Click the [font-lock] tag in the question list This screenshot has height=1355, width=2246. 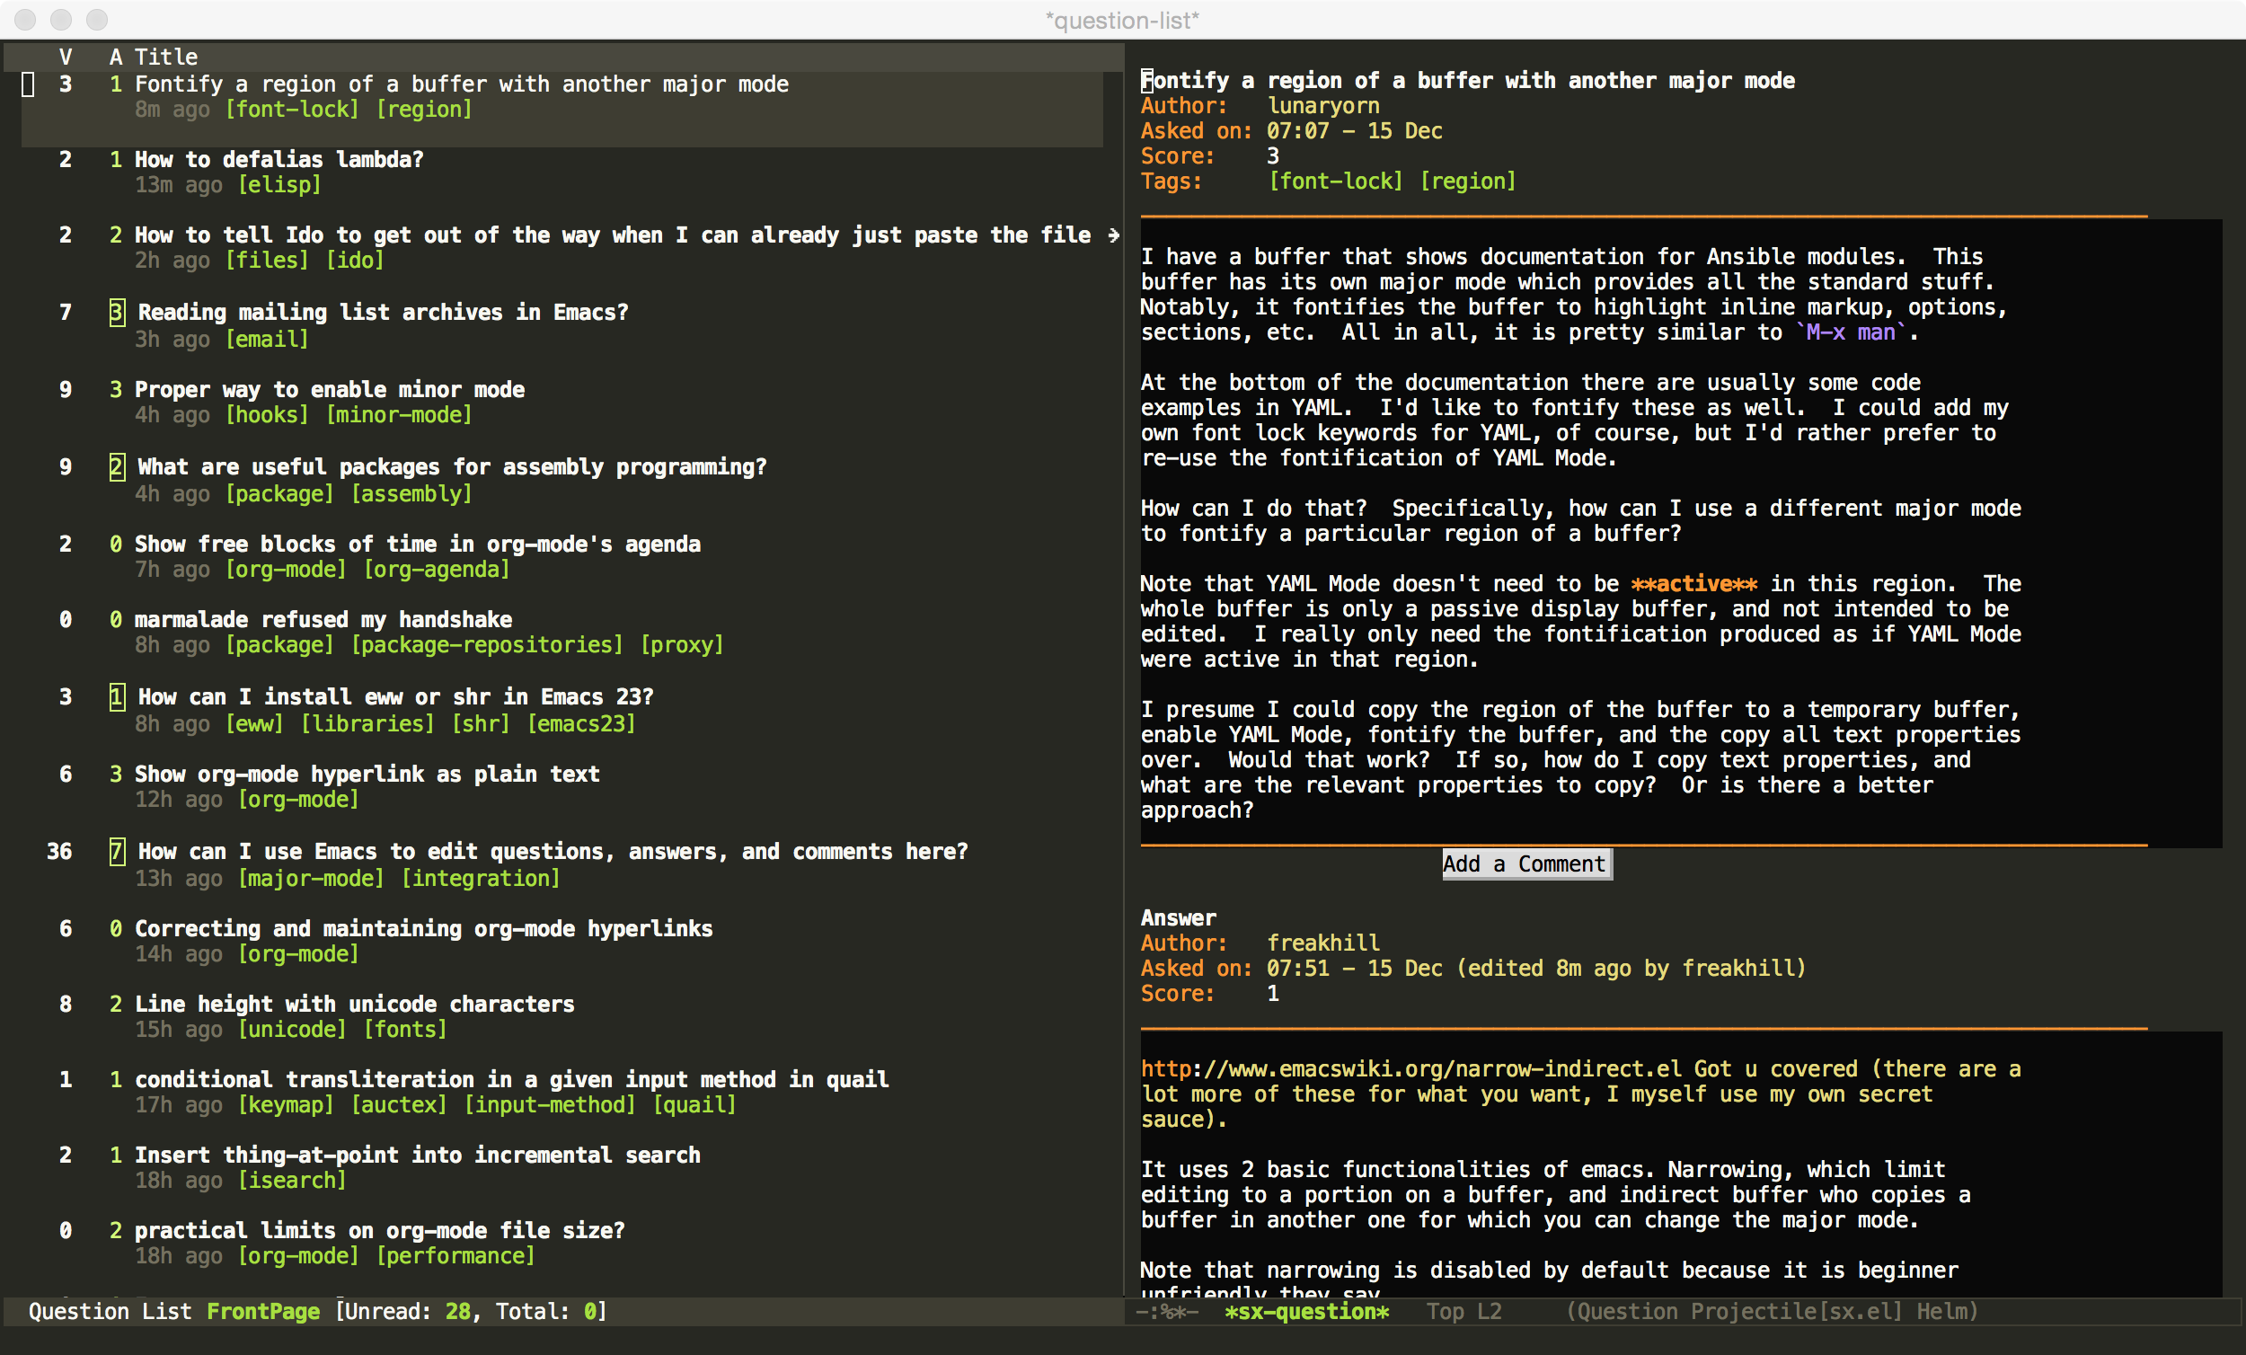tap(292, 110)
